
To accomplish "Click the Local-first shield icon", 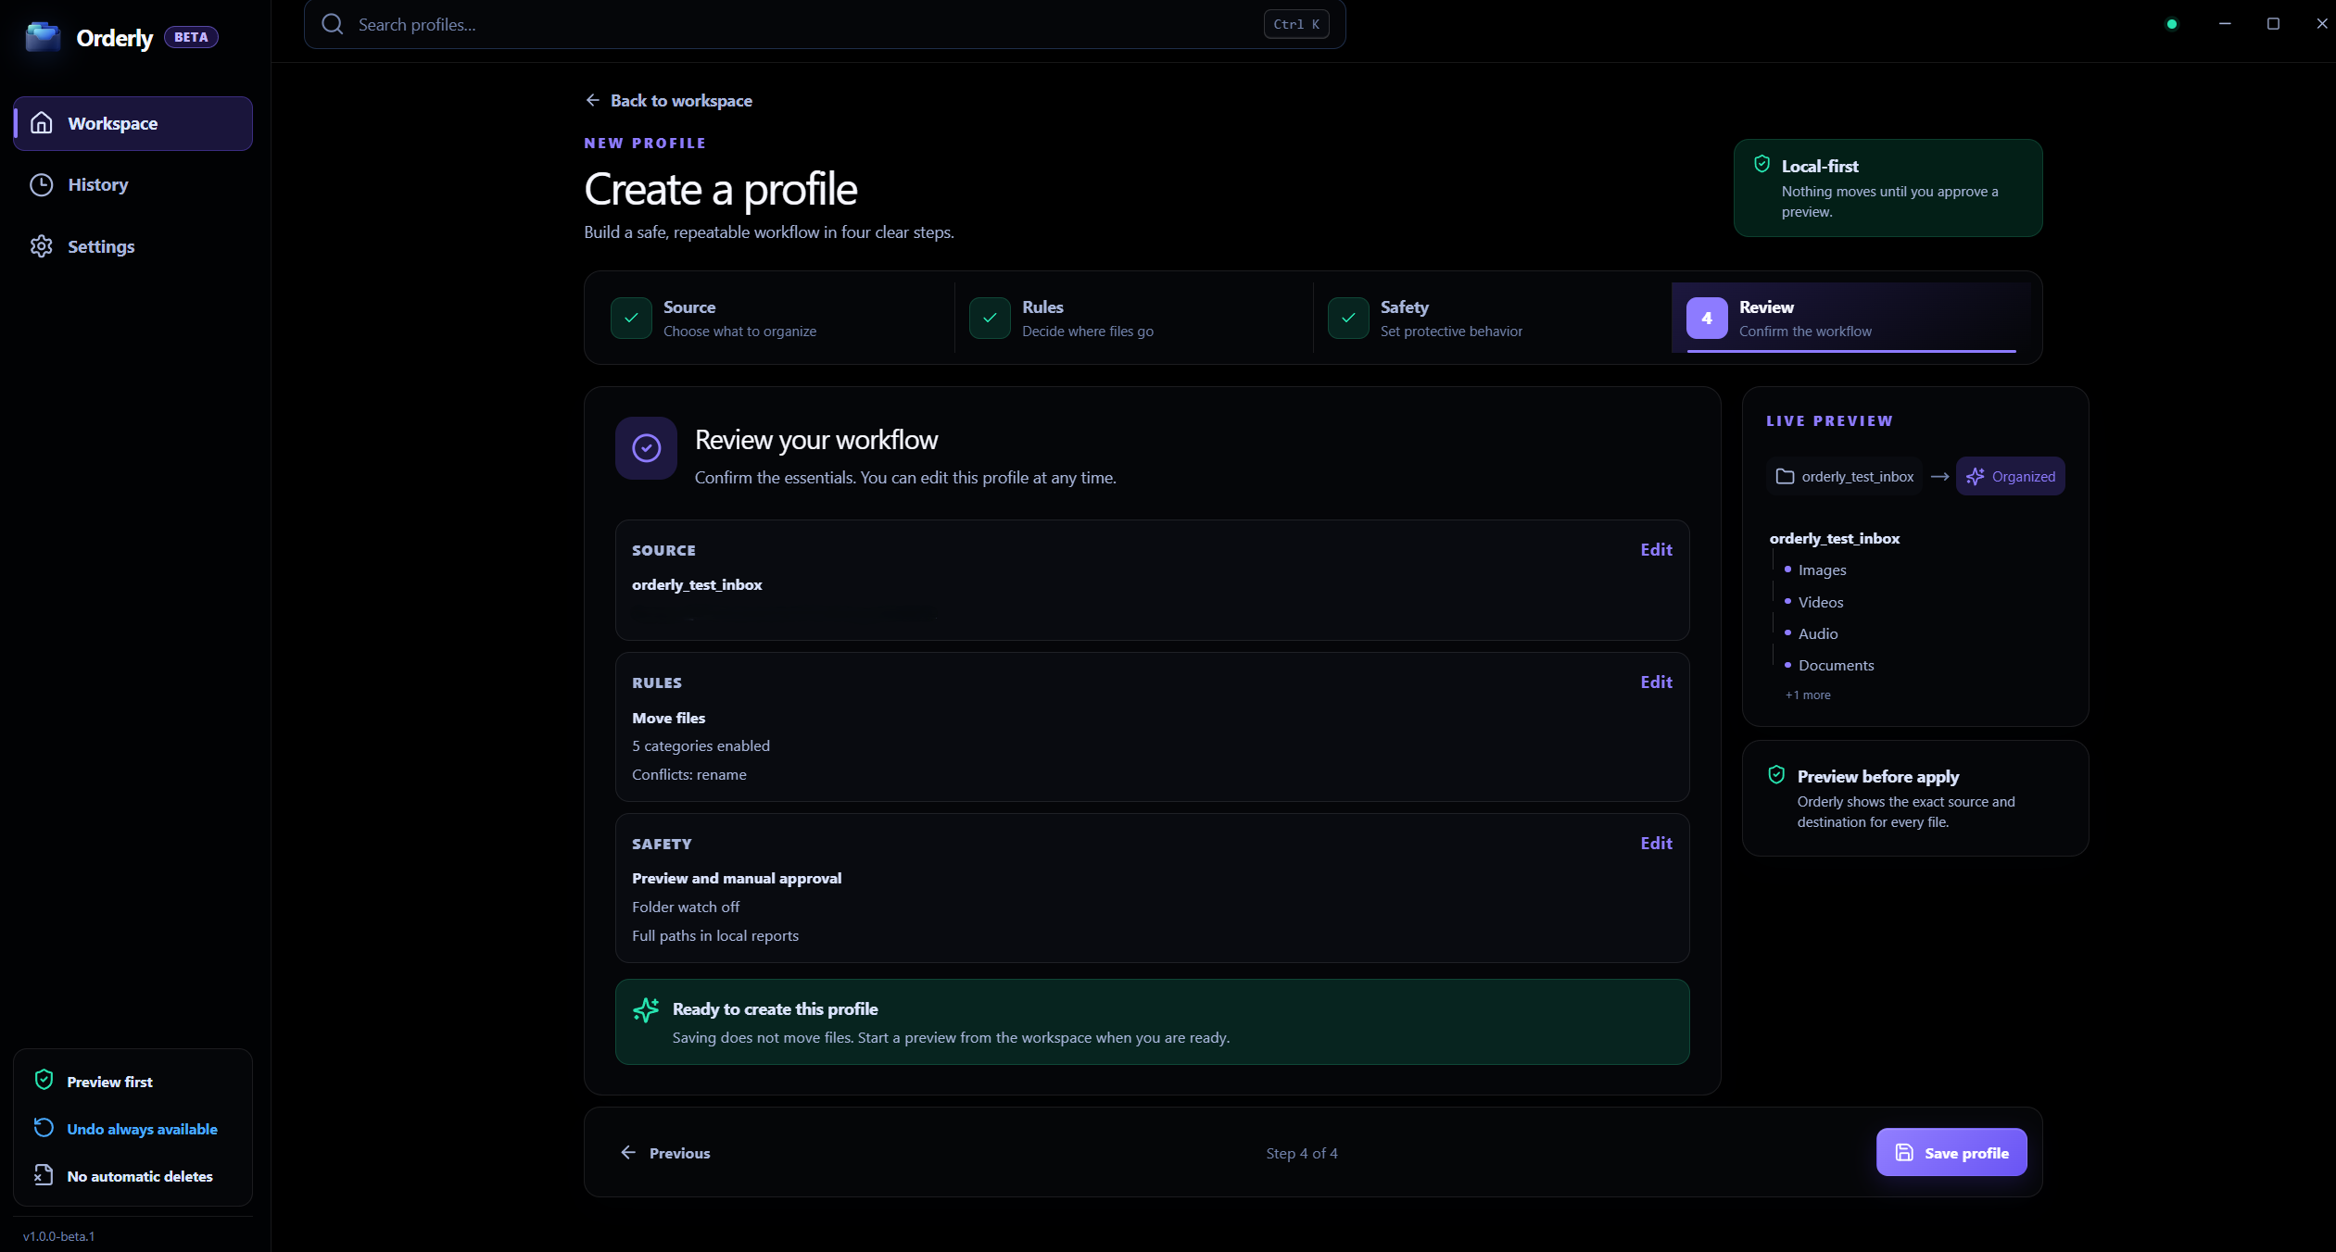I will click(x=1761, y=165).
